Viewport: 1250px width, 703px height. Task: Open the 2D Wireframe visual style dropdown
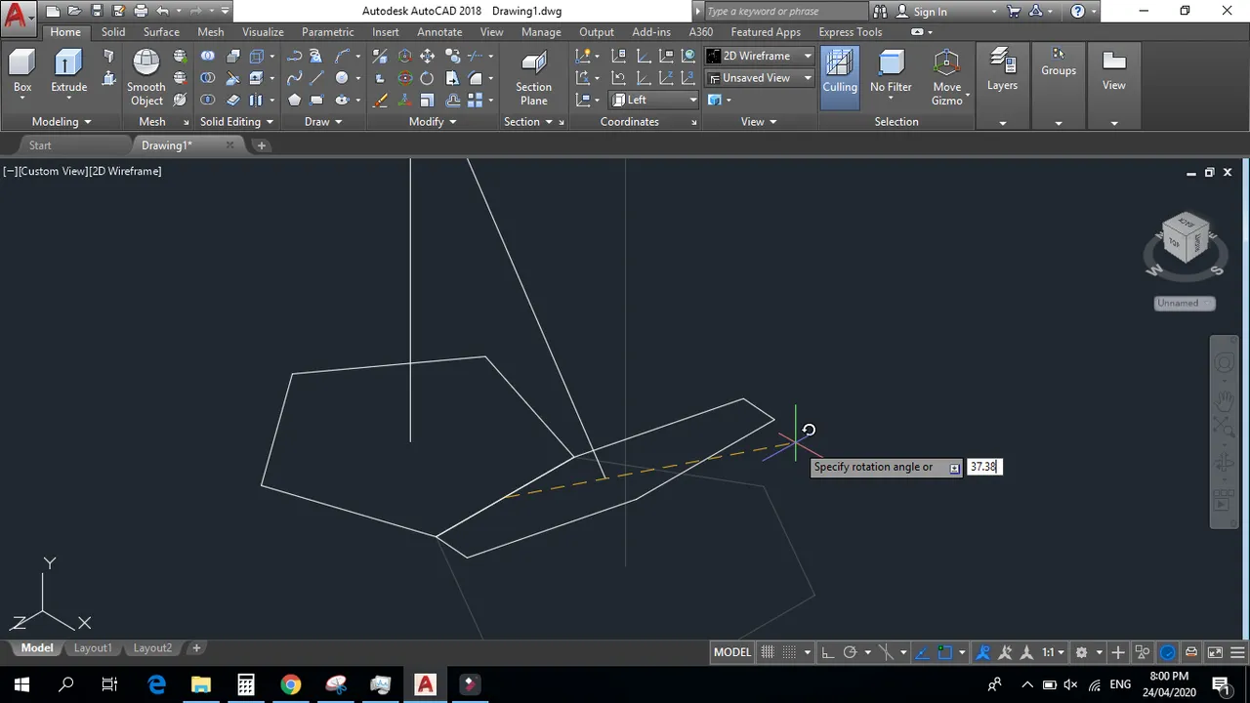[760, 56]
